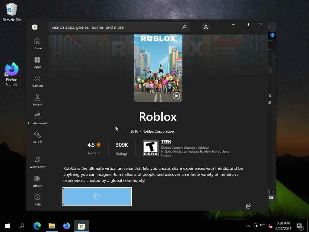The width and height of the screenshot is (309, 232).
Task: Open the network tray icon
Action: point(263,226)
